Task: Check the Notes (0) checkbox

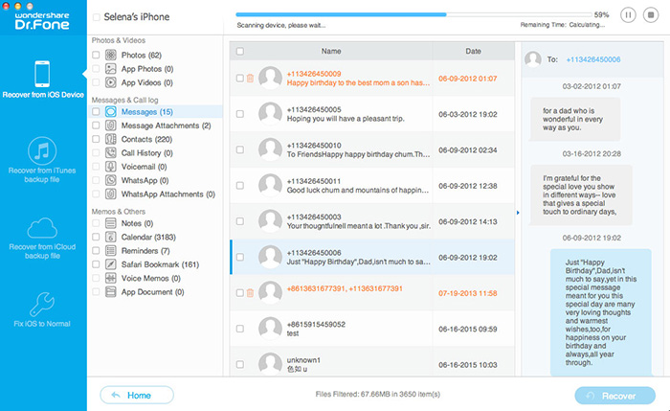Action: pos(96,223)
